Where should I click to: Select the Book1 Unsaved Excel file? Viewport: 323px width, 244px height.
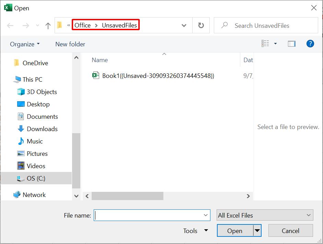point(158,76)
